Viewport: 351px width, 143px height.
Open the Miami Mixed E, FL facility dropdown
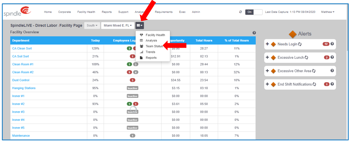pos(117,25)
